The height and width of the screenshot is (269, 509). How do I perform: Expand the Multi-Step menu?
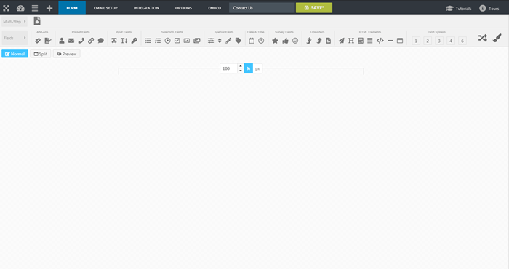pos(15,21)
